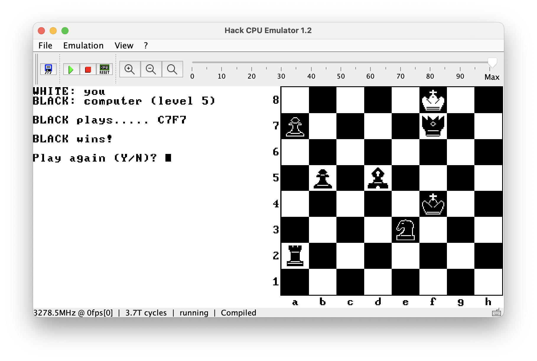Click the white king on f8
The height and width of the screenshot is (361, 537).
pos(433,100)
